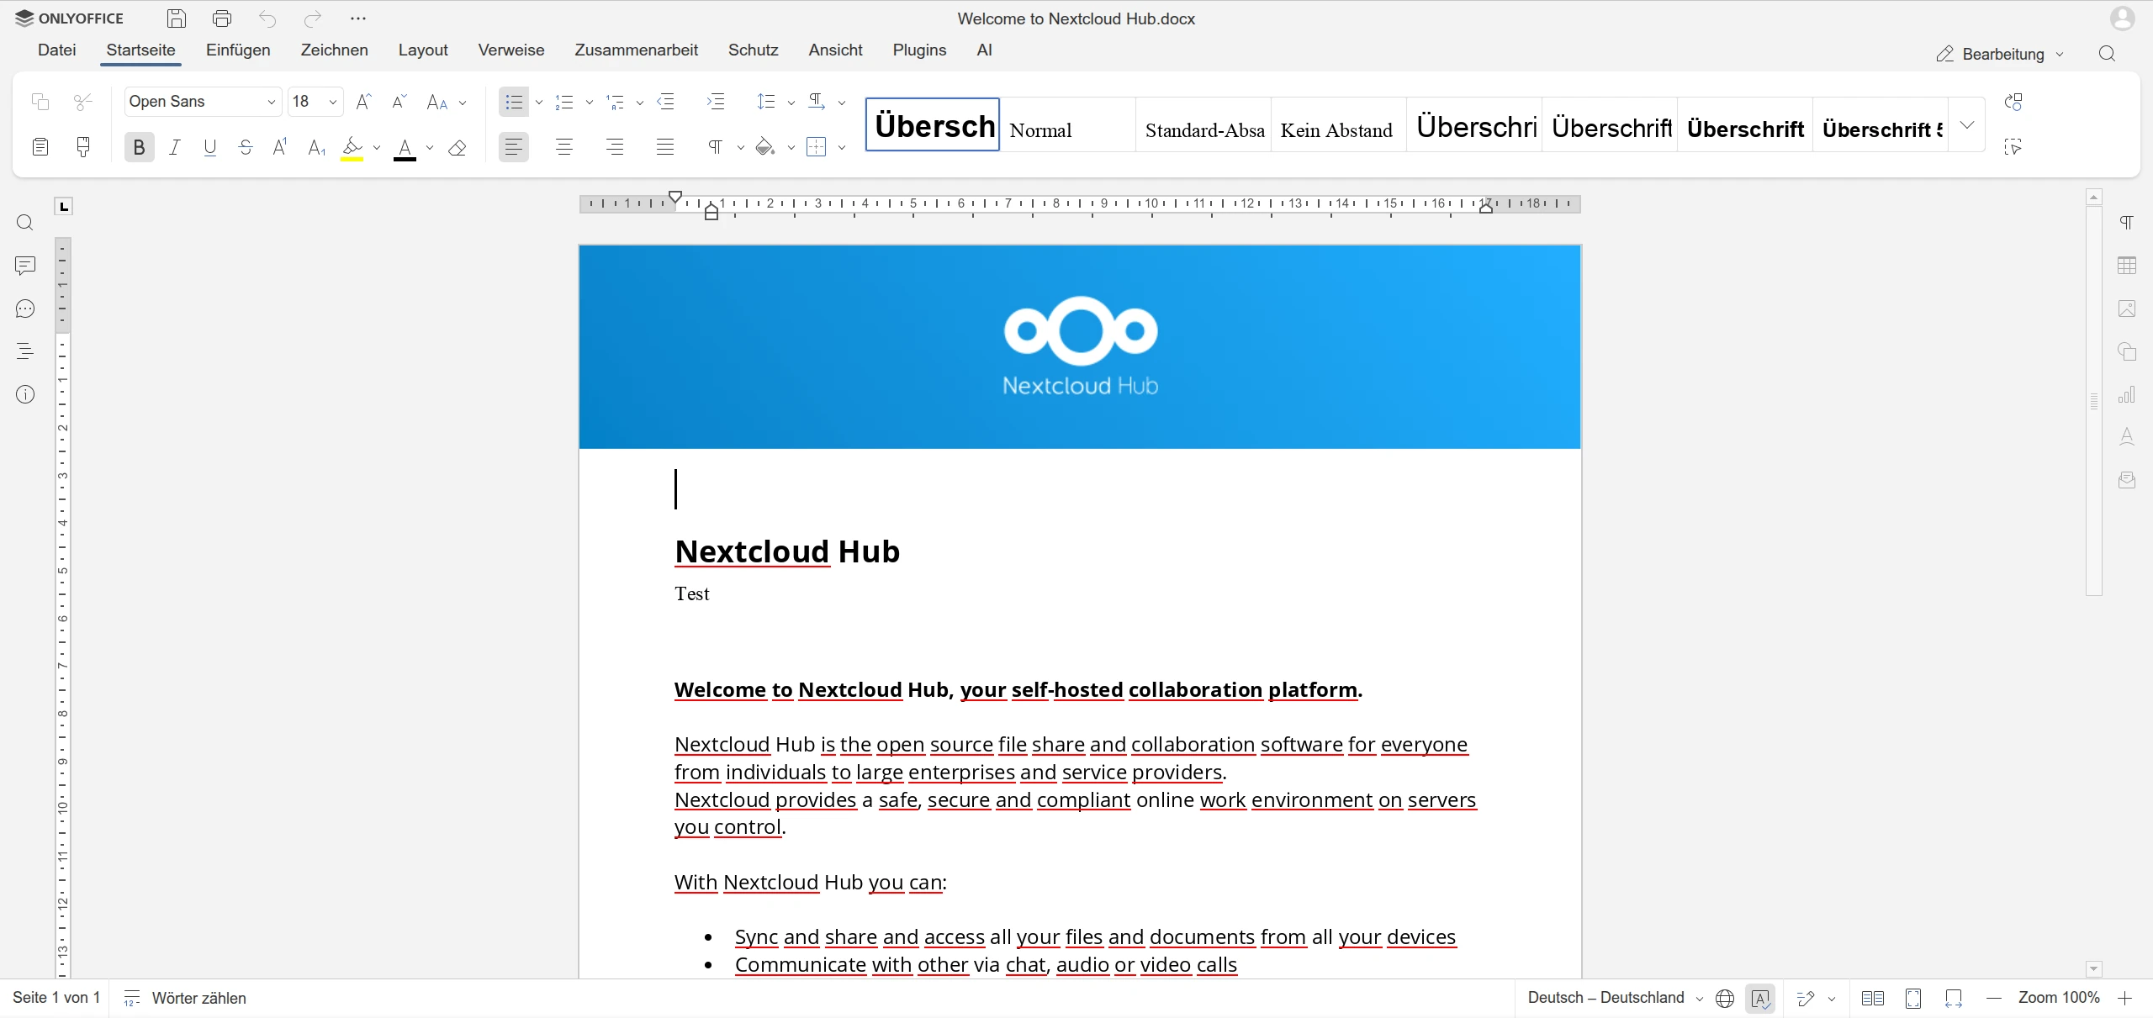The width and height of the screenshot is (2153, 1018).
Task: Click the Save document icon
Action: click(176, 18)
